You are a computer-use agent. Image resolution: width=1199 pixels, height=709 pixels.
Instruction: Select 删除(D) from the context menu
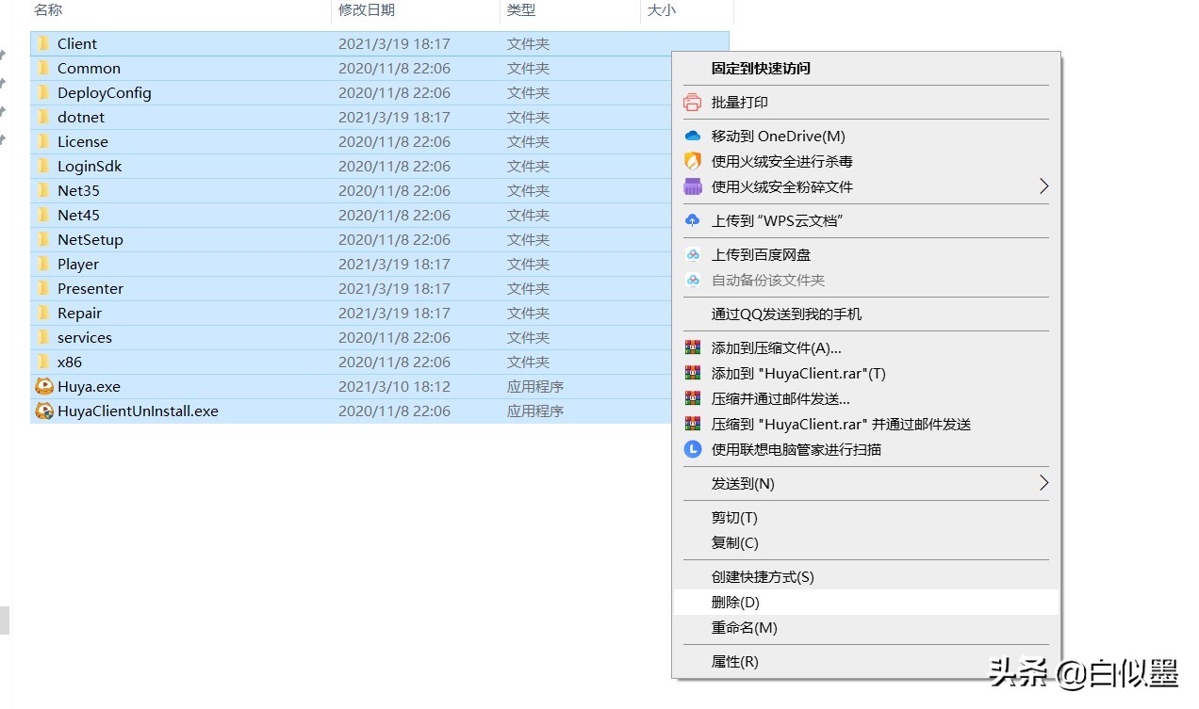pyautogui.click(x=735, y=602)
